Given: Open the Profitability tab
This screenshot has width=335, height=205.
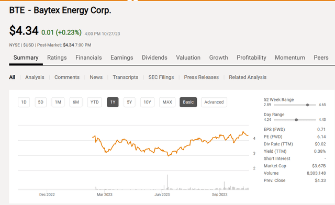Looking at the screenshot, I should pos(251,58).
